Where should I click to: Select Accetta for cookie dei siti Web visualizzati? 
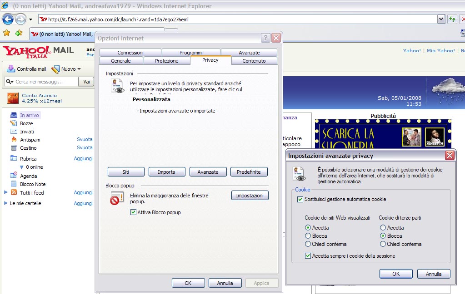308,228
